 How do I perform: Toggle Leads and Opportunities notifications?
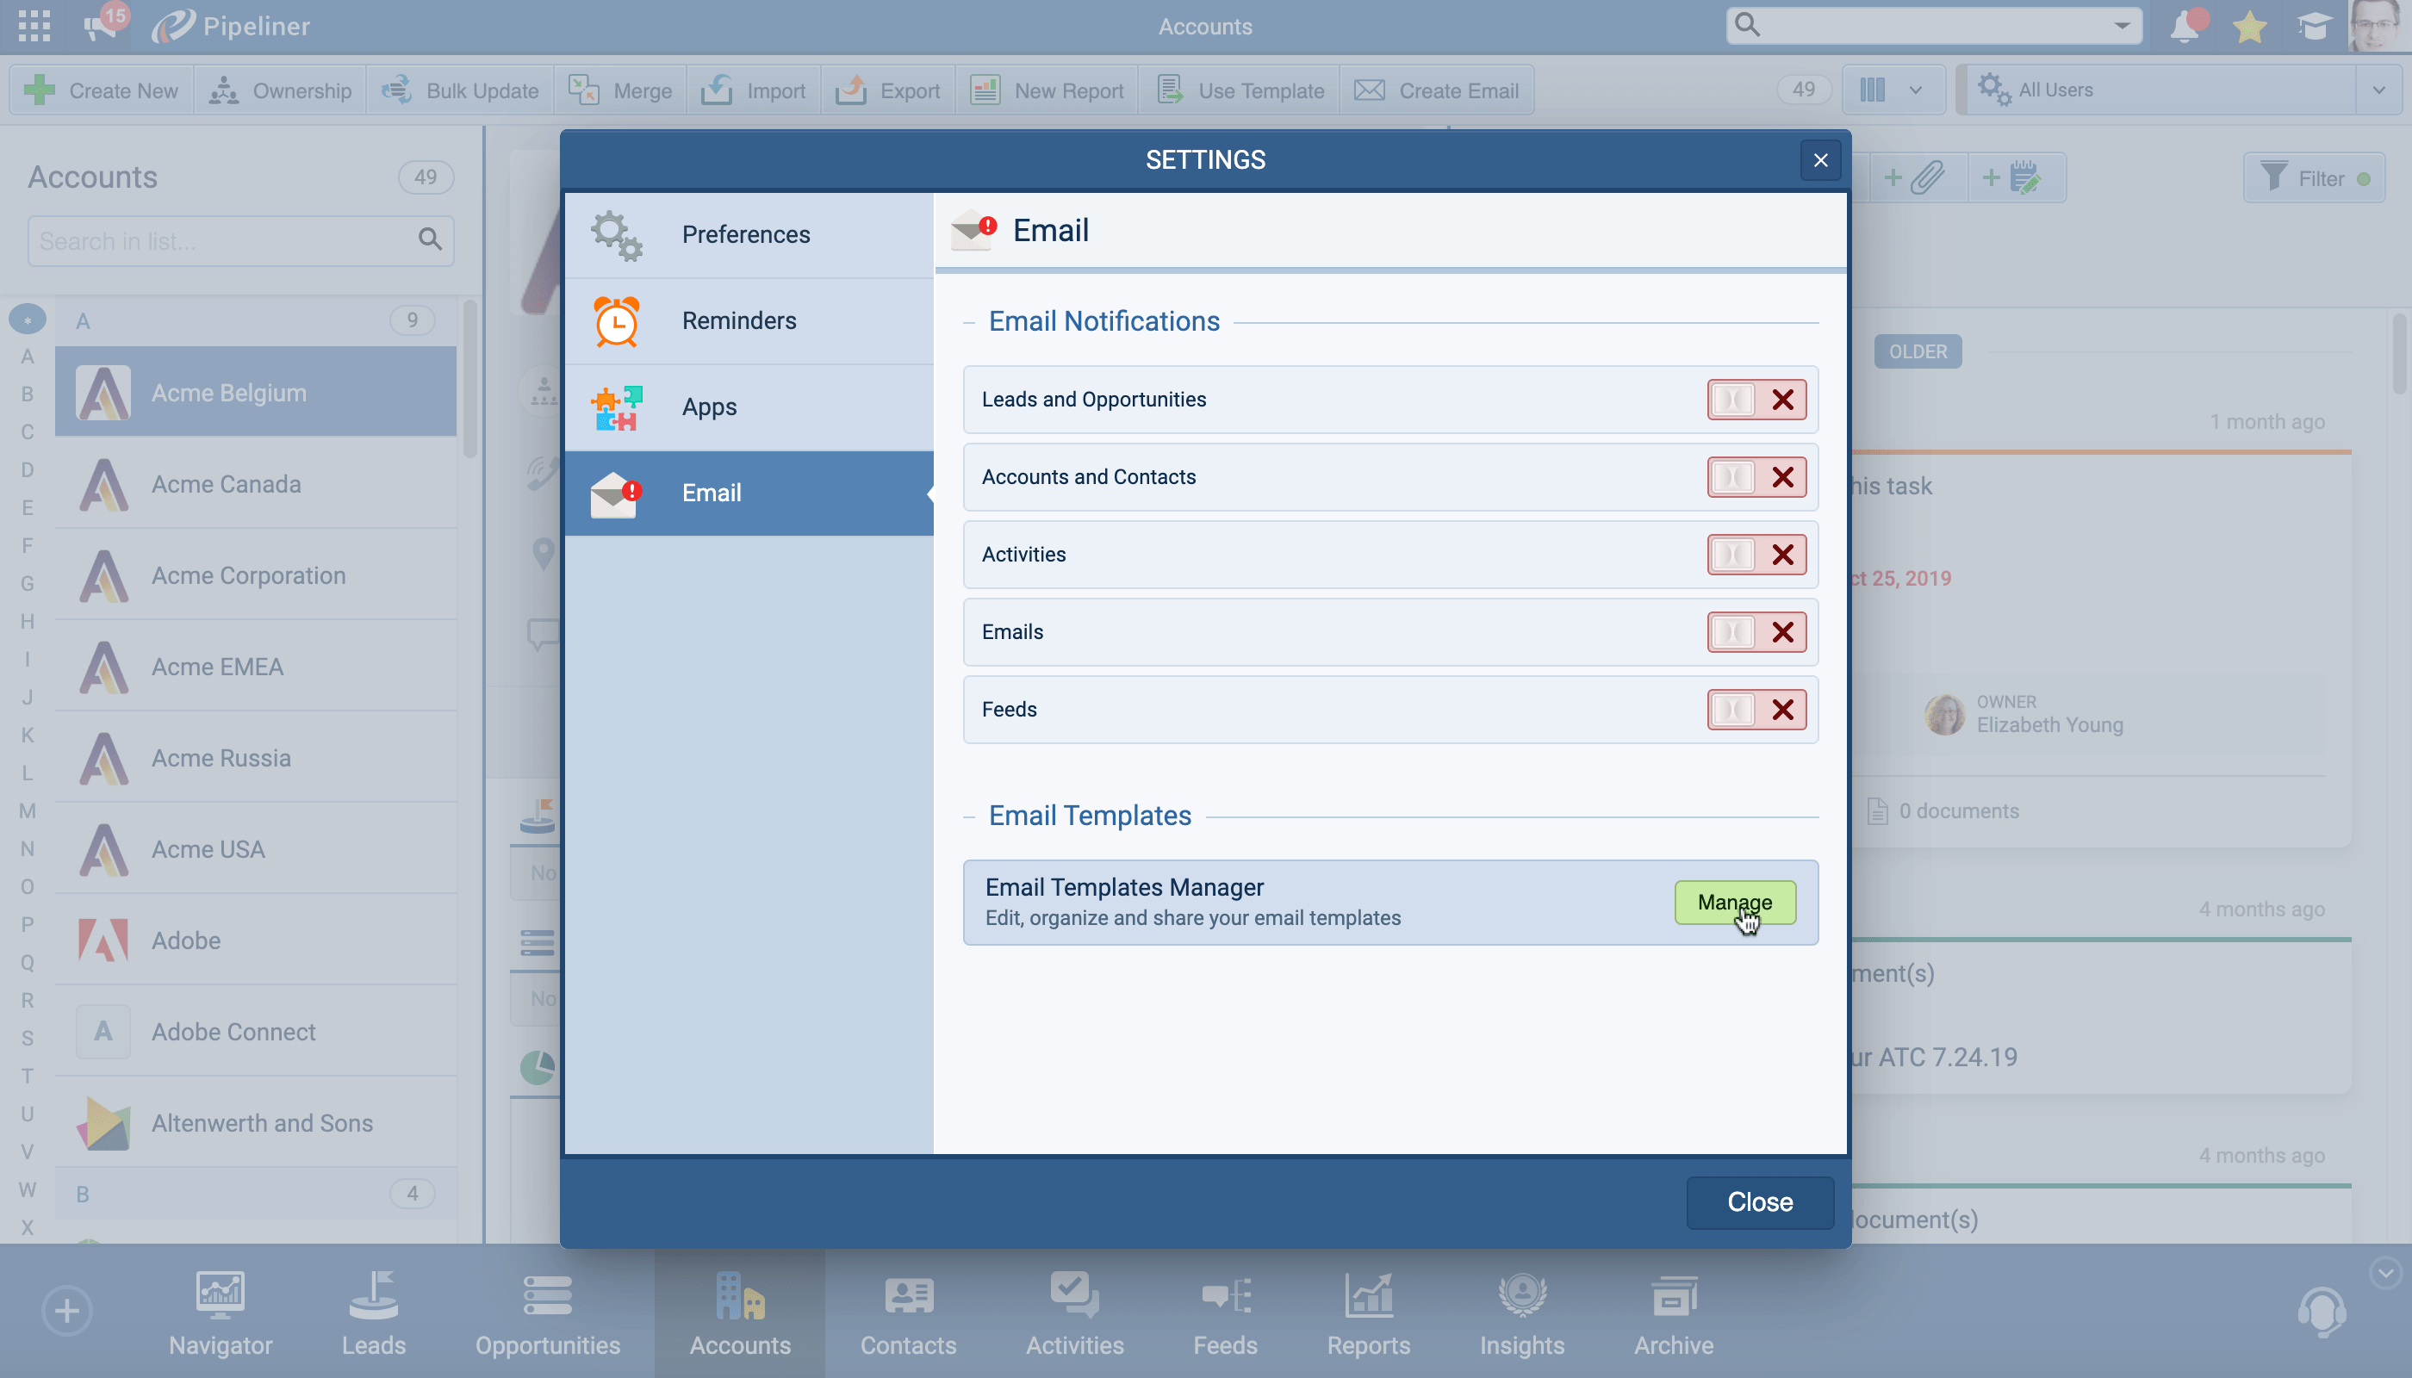pos(1756,400)
